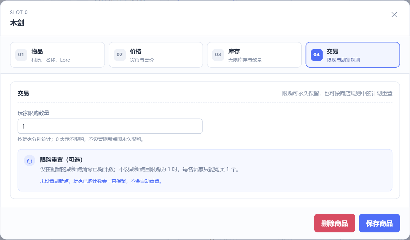Click the SLOT 0 label

19,12
